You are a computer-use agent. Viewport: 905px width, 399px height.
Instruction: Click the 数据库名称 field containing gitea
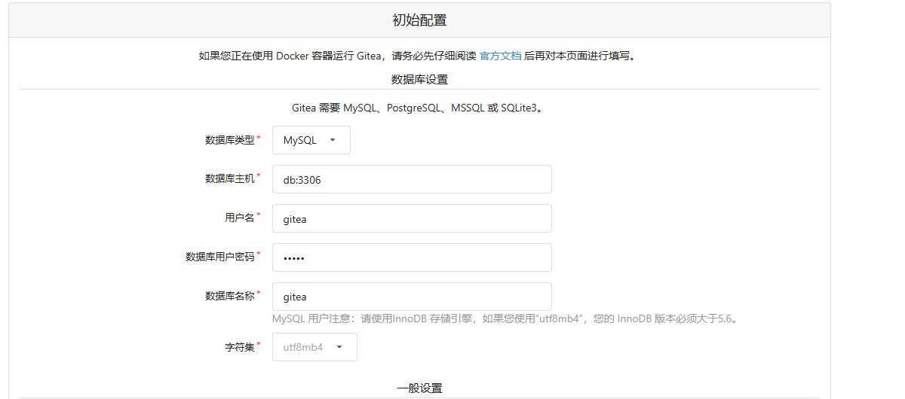412,297
